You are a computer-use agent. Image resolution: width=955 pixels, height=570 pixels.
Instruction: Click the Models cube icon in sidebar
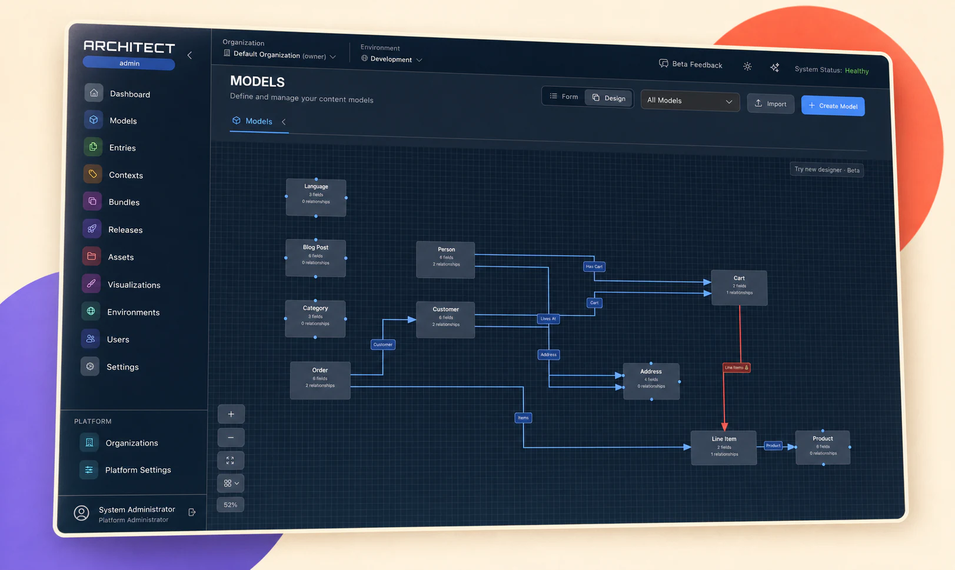tap(94, 120)
